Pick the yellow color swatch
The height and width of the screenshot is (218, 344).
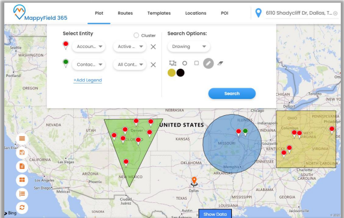[x=171, y=73]
